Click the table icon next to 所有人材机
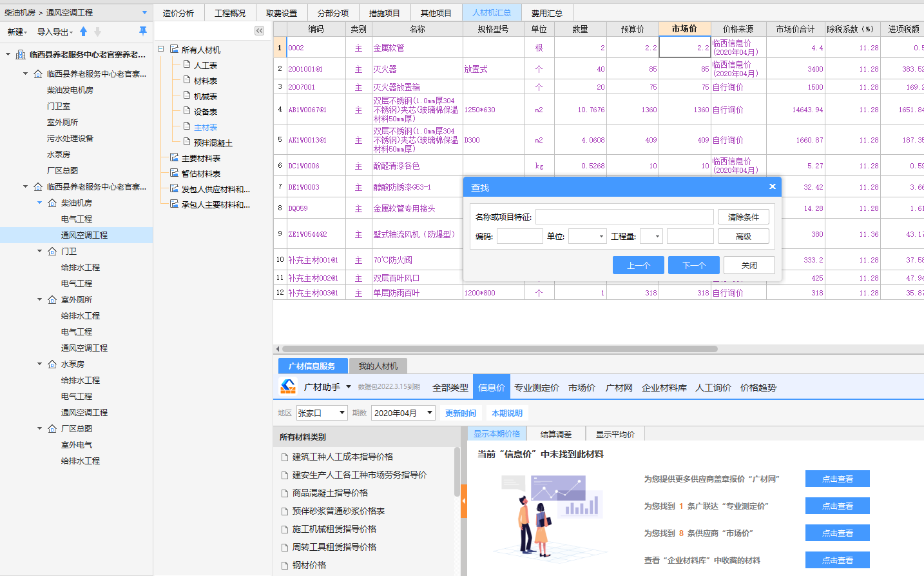The width and height of the screenshot is (924, 576). [x=174, y=49]
